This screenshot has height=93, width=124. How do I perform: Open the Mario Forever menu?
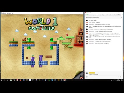tap(3, 14)
